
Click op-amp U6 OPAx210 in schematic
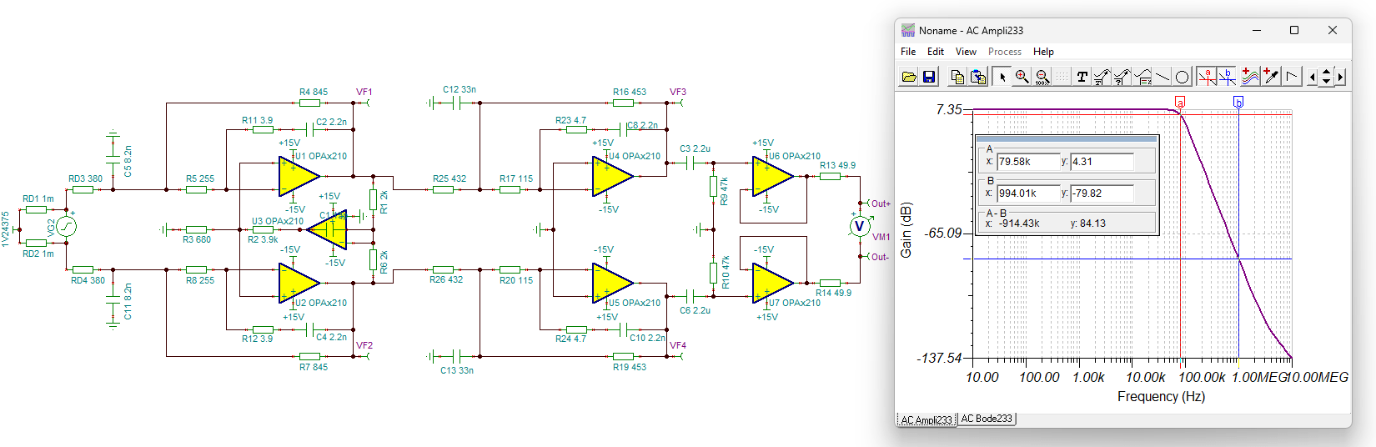click(x=773, y=176)
